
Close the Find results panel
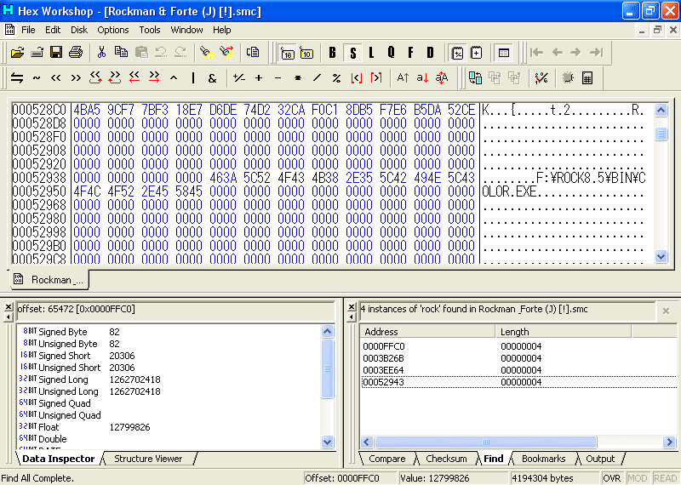[x=352, y=307]
